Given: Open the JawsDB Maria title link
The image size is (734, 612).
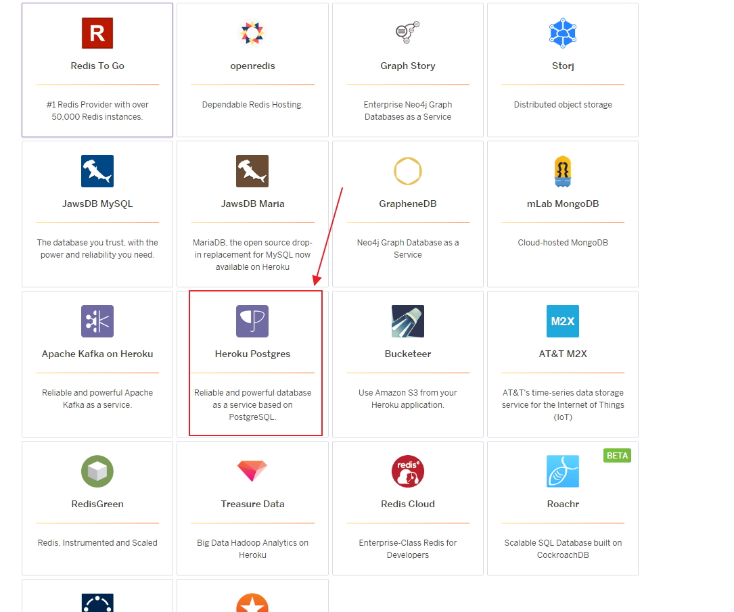Looking at the screenshot, I should (x=252, y=204).
